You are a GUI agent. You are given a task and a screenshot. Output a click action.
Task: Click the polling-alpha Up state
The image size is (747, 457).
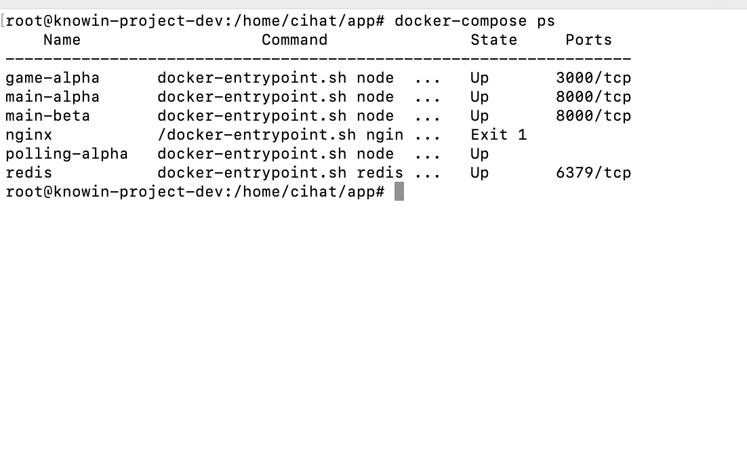coord(479,154)
